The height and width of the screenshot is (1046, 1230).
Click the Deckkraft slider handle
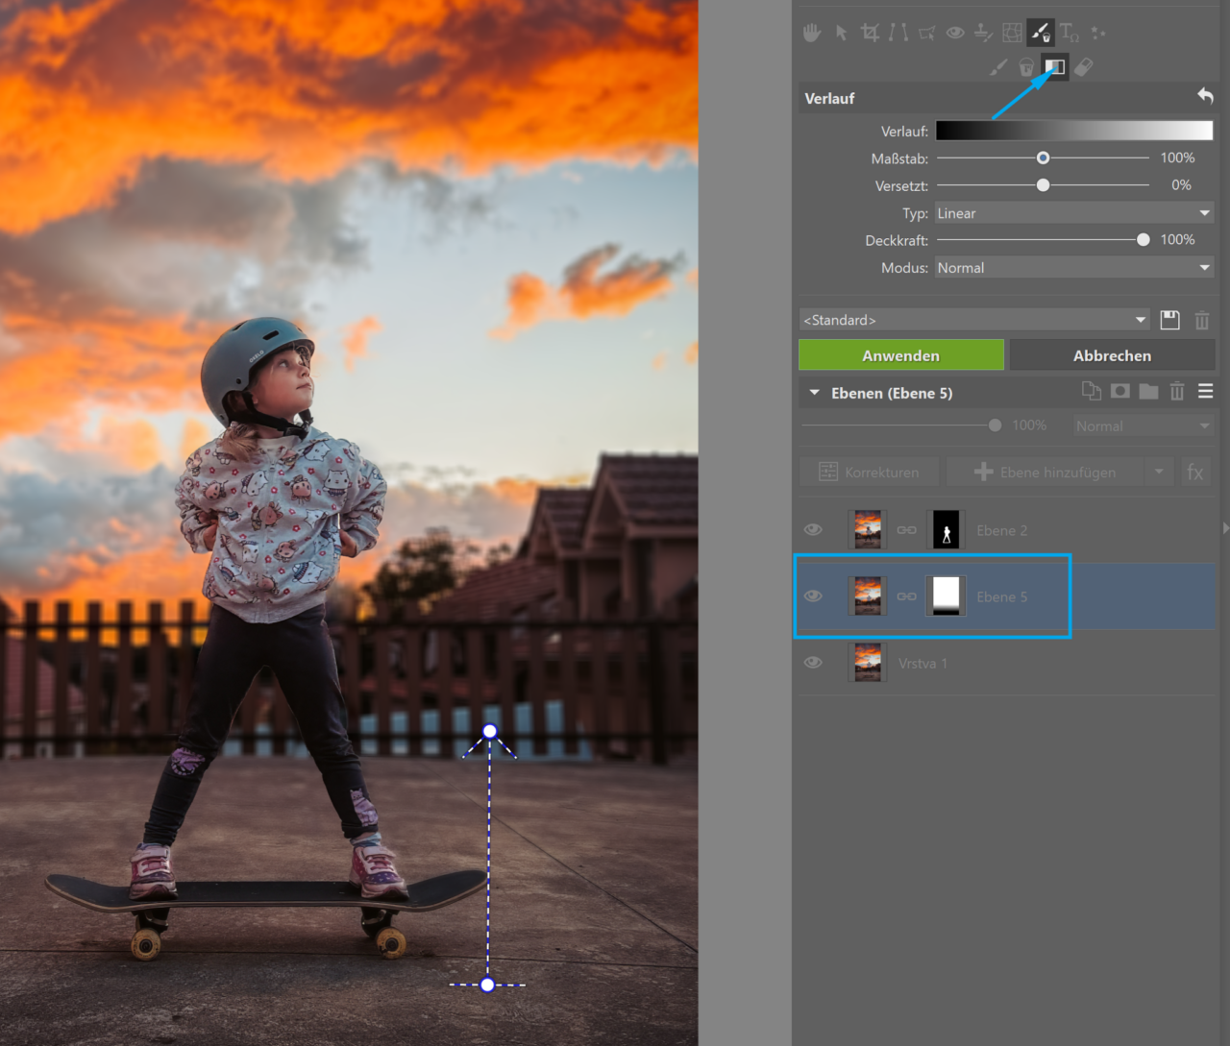(x=1143, y=240)
